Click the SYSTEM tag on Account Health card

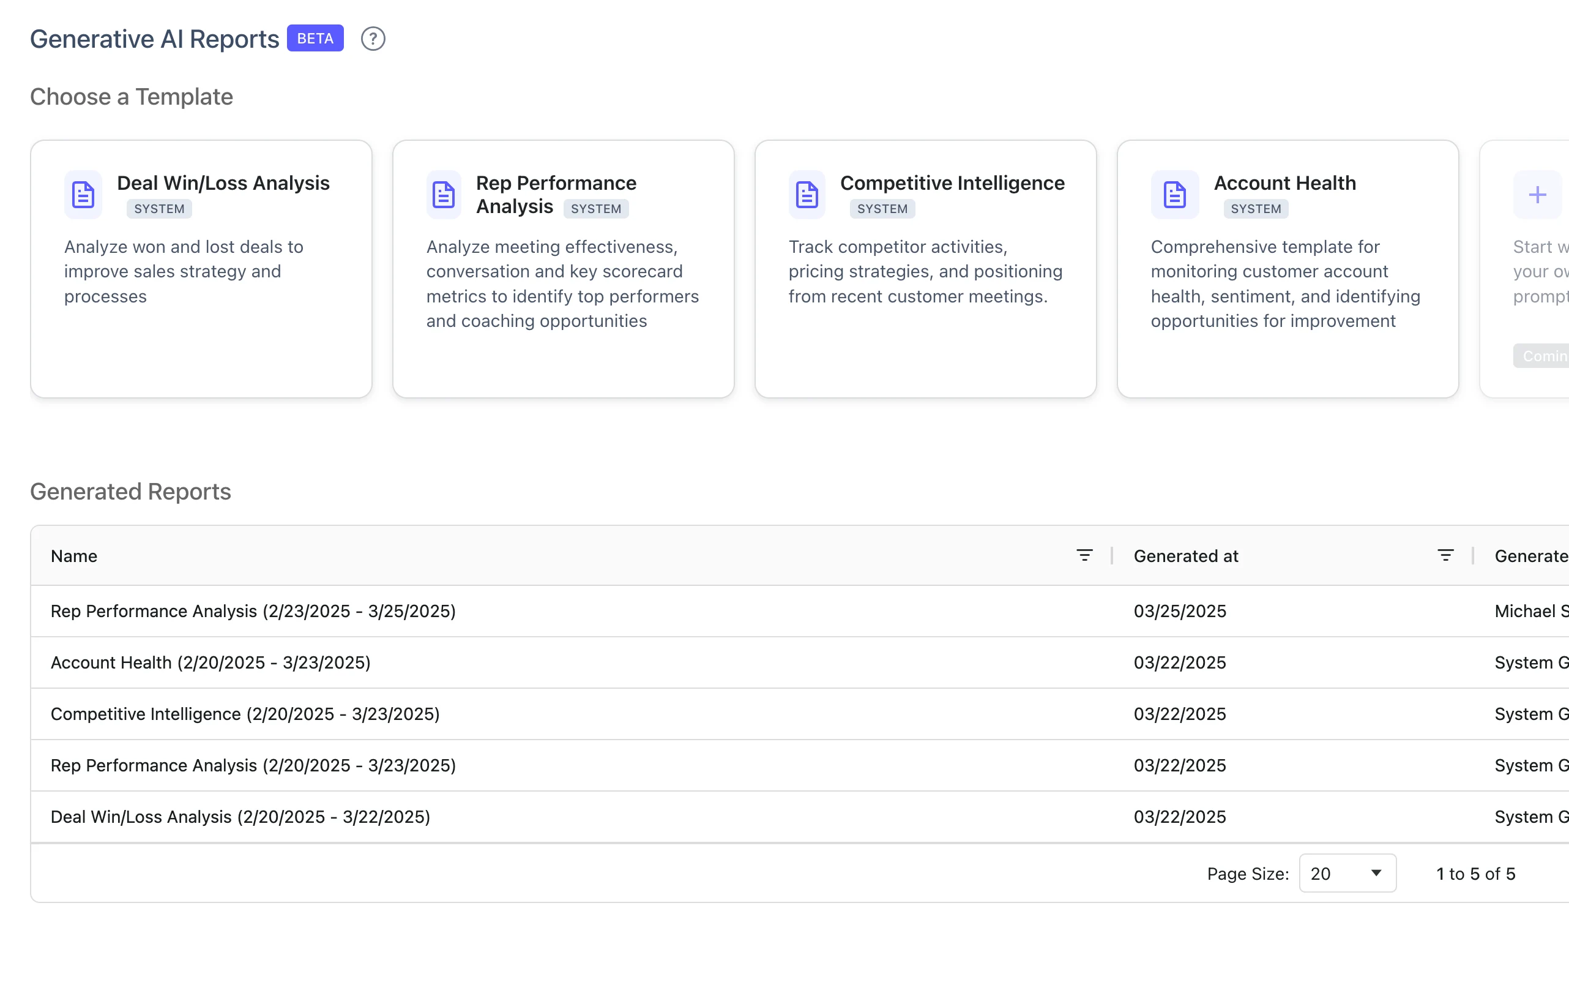(x=1256, y=209)
